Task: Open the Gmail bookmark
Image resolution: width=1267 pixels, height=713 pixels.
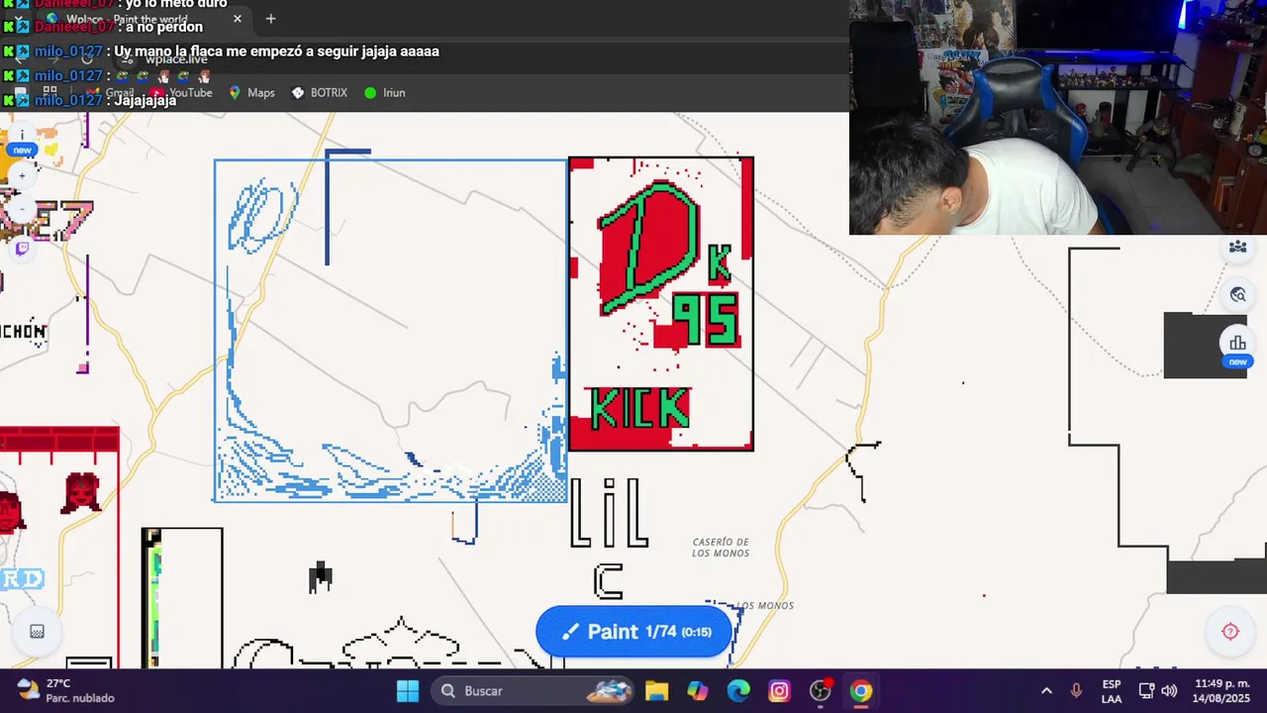Action: click(x=109, y=92)
